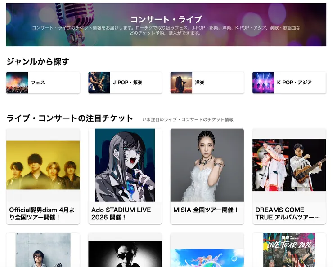Click the 'Official髭男dism 4月より全国ツアー開催！' title
The width and height of the screenshot is (333, 267).
click(42, 214)
